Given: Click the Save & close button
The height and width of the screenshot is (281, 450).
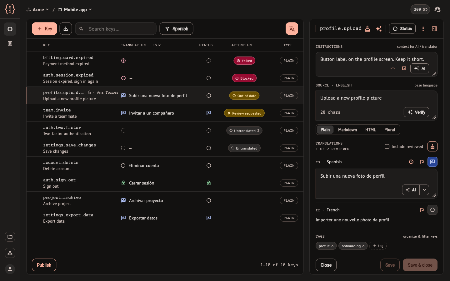Looking at the screenshot, I should (420, 265).
